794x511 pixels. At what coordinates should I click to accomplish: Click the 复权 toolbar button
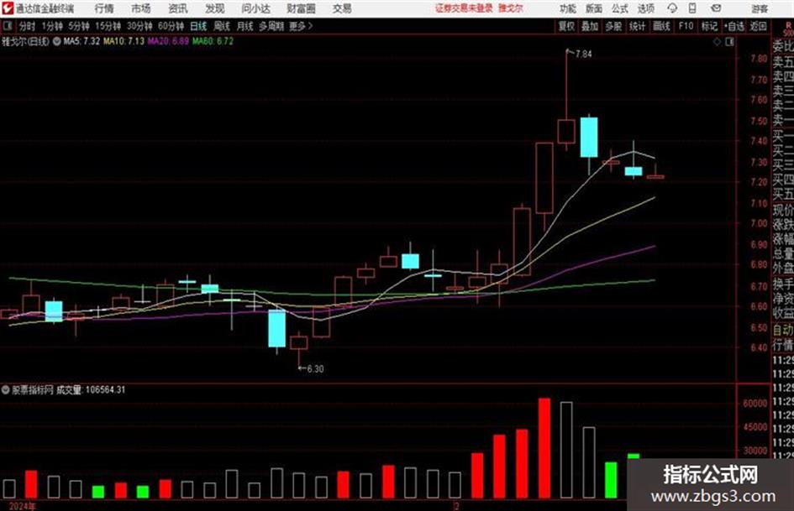(x=566, y=26)
